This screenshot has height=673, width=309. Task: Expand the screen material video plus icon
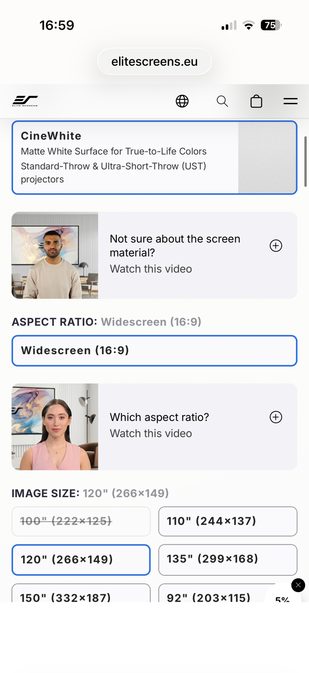click(276, 246)
